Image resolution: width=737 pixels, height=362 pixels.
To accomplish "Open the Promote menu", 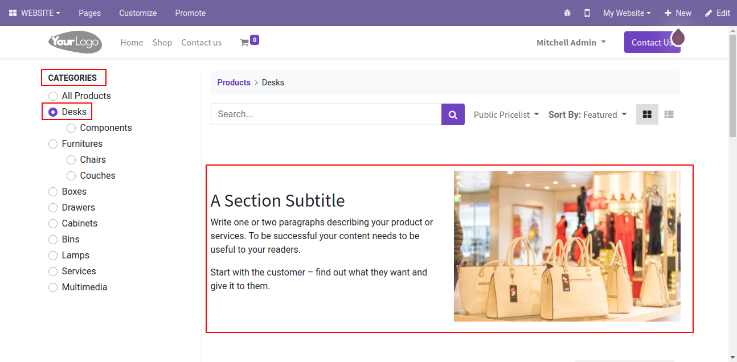I will tap(190, 13).
